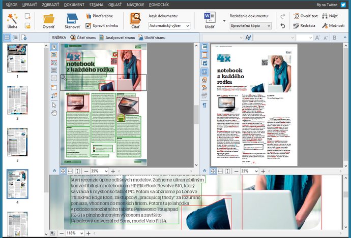The image size is (351, 238).
Task: Open the SÚBOR menu
Action: pos(12,5)
